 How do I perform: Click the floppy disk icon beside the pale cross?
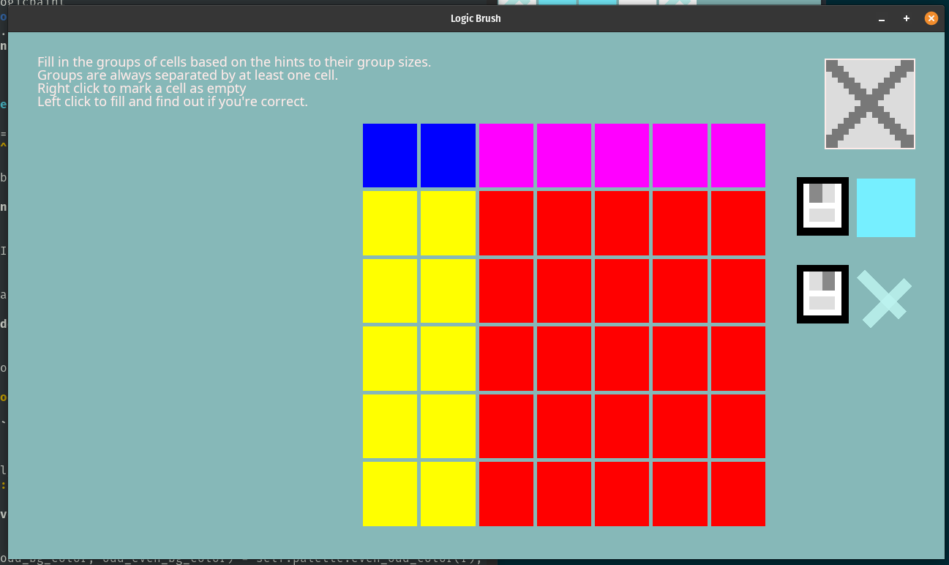click(822, 294)
